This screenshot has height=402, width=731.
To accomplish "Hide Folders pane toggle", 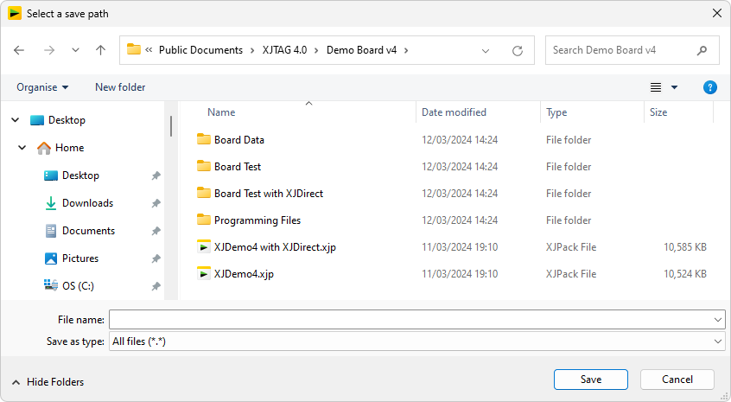I will pos(48,381).
